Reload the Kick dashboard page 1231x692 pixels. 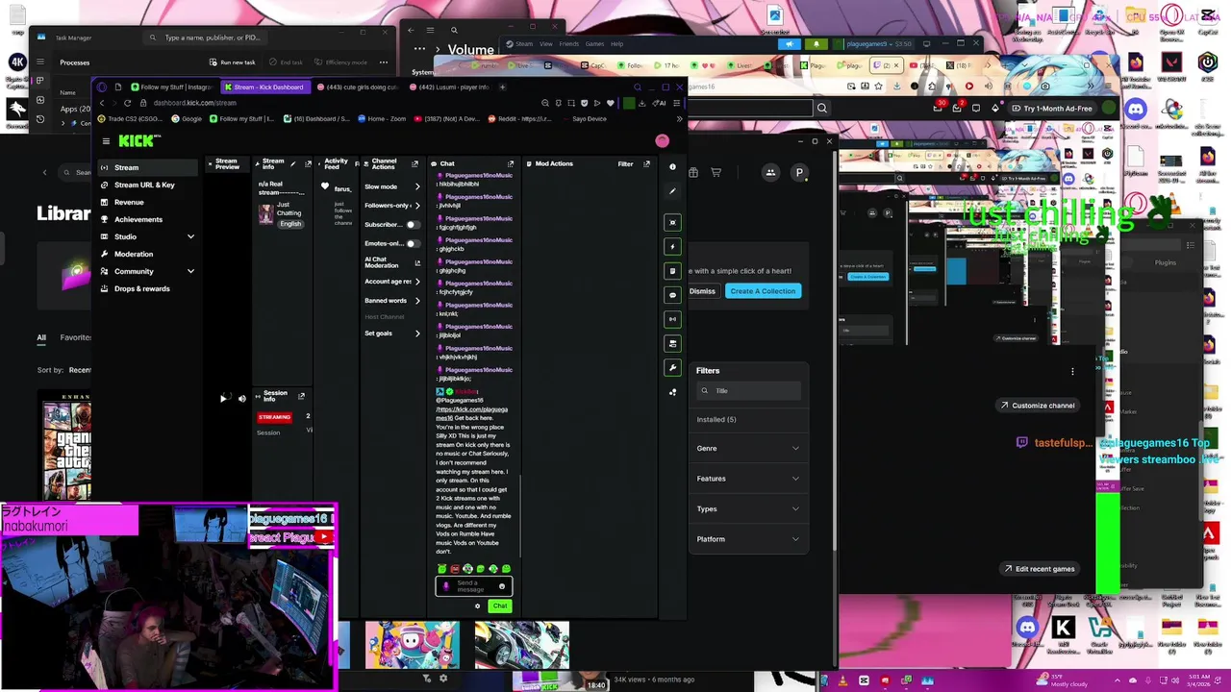[128, 103]
